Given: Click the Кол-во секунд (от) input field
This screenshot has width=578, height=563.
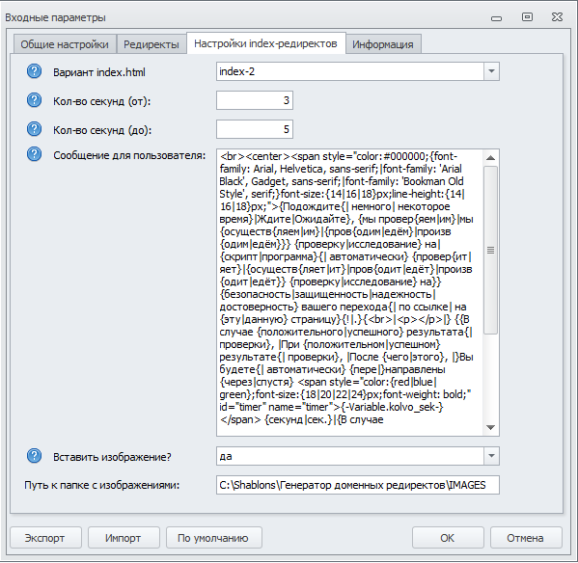Looking at the screenshot, I should pyautogui.click(x=255, y=100).
